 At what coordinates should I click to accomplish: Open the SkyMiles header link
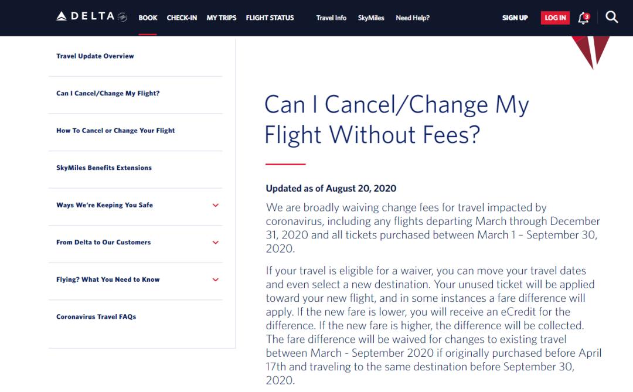click(371, 18)
